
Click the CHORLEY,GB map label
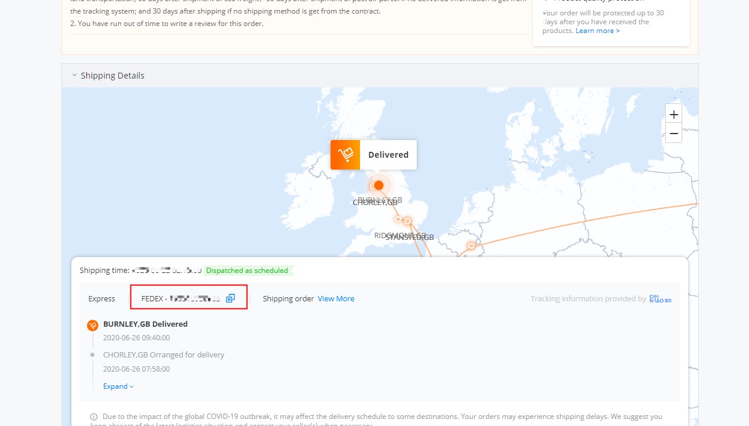pos(375,203)
